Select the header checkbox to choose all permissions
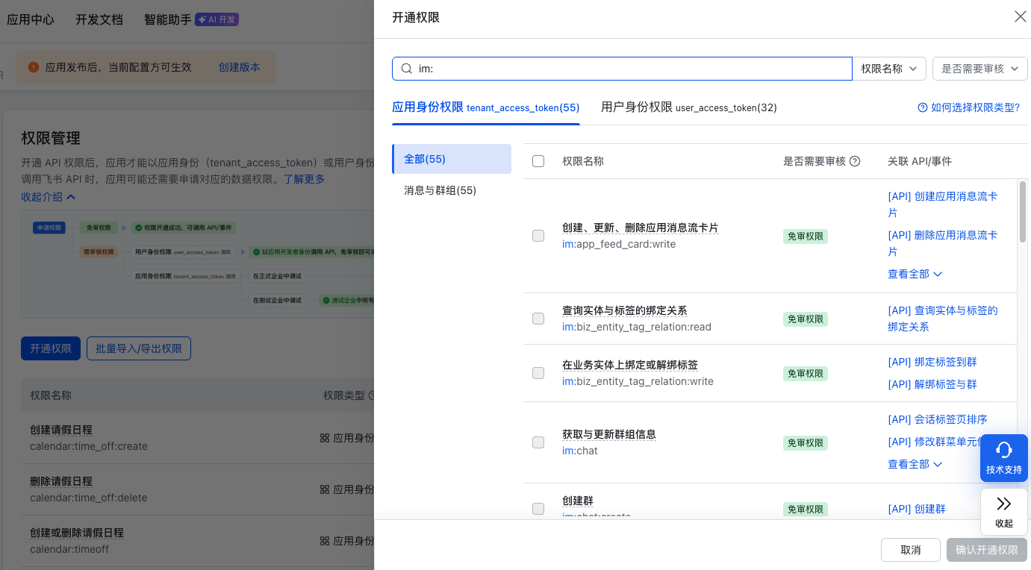Viewport: 1031px width, 570px height. click(x=538, y=160)
